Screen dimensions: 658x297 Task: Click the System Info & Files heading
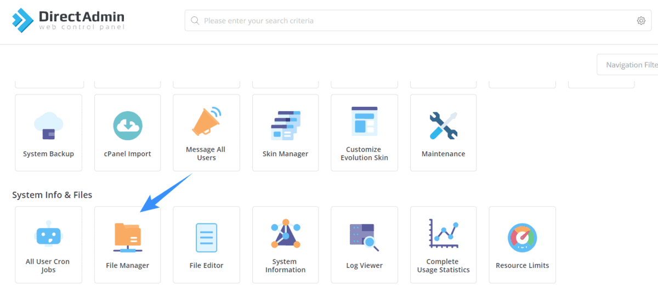pyautogui.click(x=52, y=195)
